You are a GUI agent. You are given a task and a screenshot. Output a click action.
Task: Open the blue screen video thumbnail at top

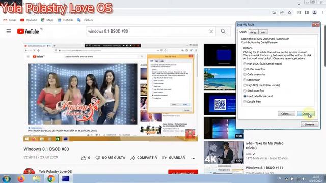click(x=220, y=55)
